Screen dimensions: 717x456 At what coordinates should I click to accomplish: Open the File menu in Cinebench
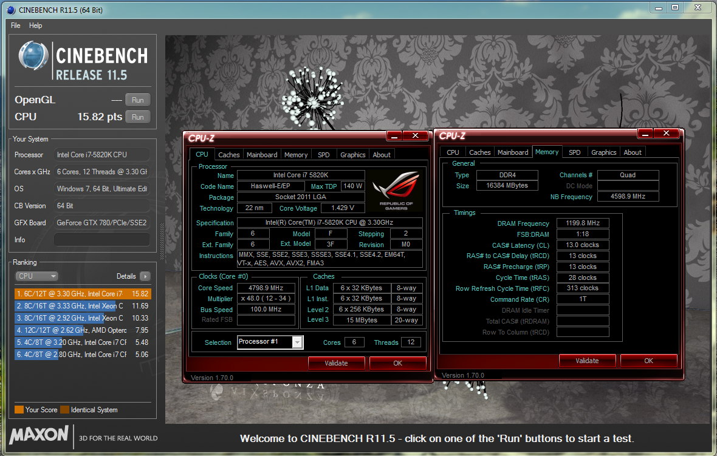(16, 26)
